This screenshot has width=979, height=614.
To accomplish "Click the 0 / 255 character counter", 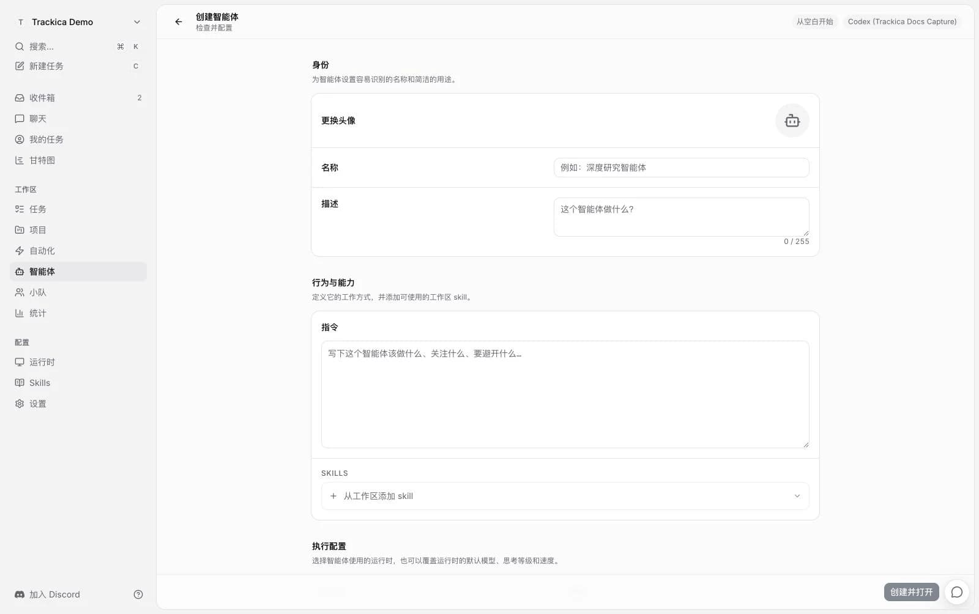I will point(796,242).
